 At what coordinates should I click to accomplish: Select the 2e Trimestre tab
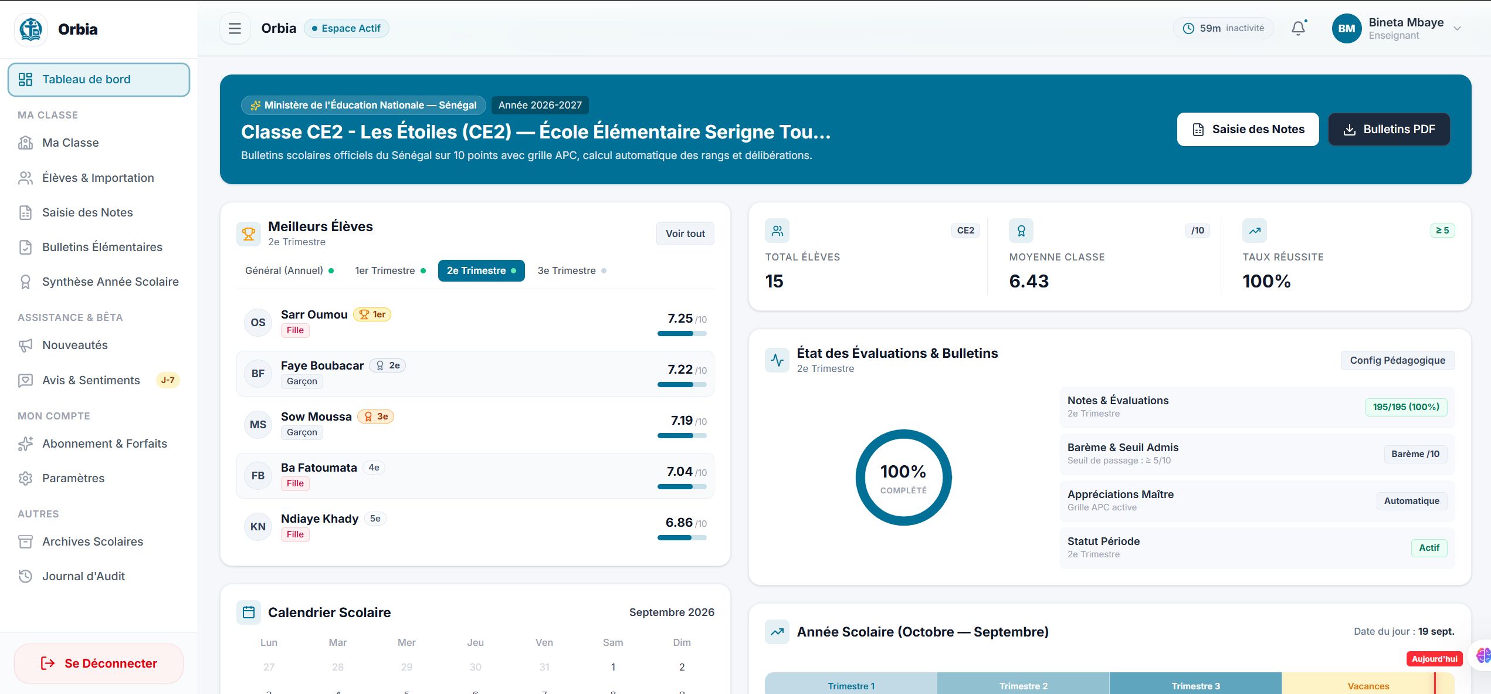point(481,270)
